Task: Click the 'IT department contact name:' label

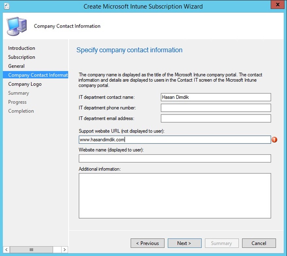Action: coord(107,97)
